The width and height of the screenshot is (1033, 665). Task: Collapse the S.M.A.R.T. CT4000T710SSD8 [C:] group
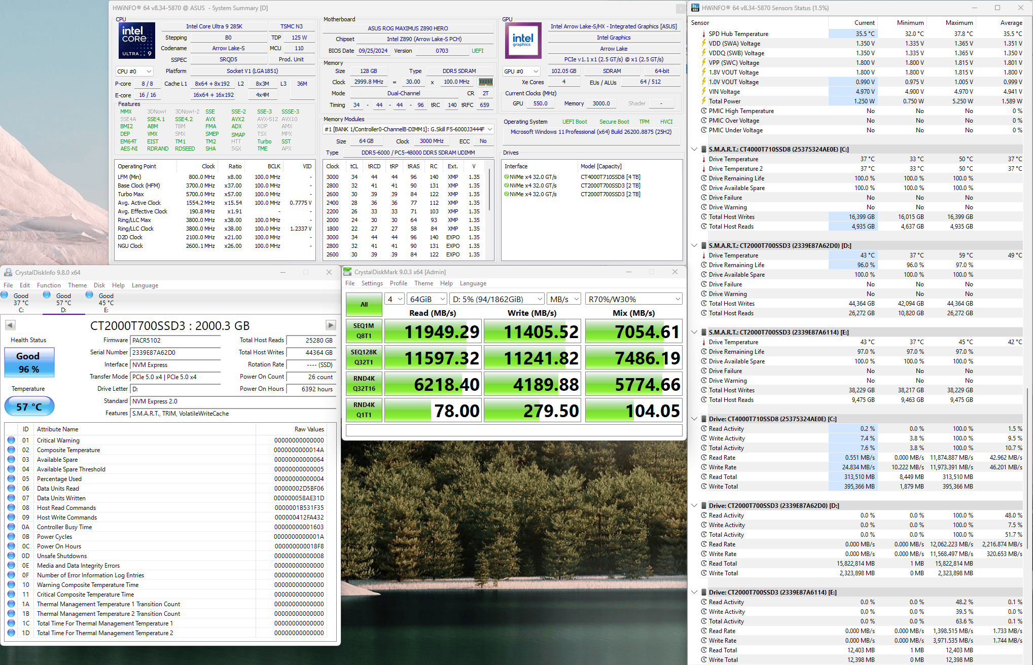coord(694,150)
